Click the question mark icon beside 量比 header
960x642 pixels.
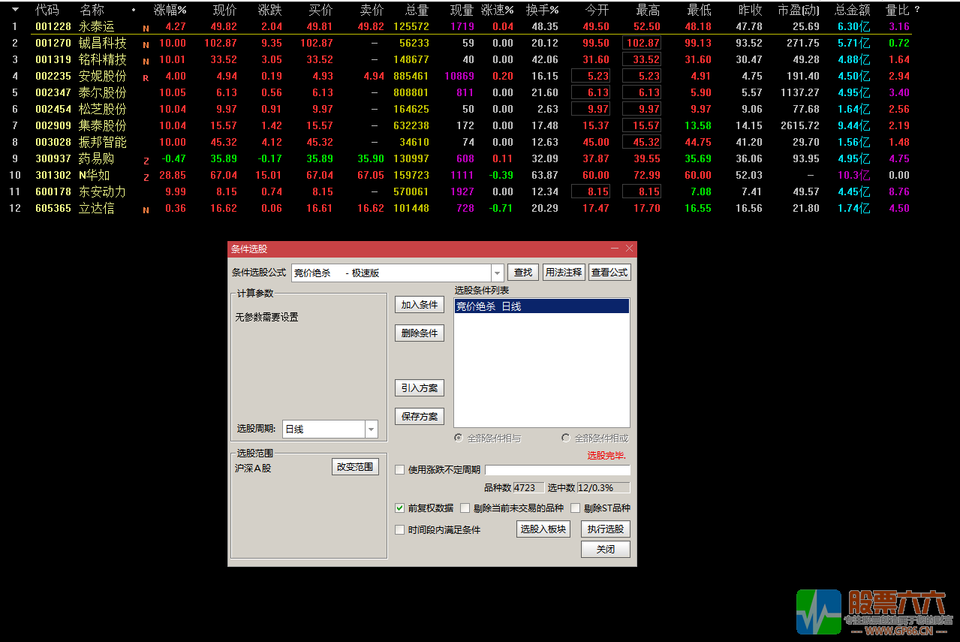916,11
